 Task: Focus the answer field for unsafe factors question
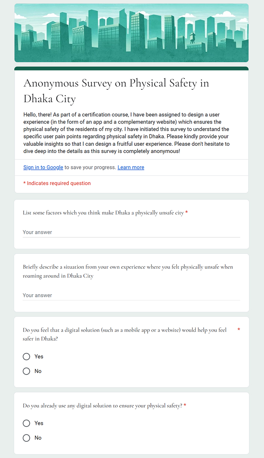click(x=131, y=232)
